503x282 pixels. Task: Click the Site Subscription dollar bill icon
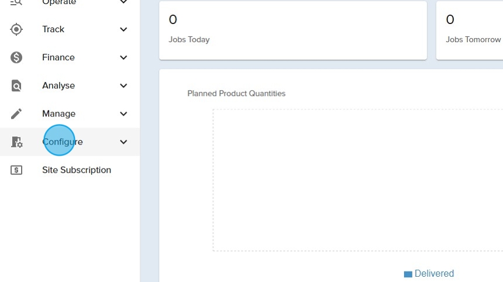coord(16,170)
